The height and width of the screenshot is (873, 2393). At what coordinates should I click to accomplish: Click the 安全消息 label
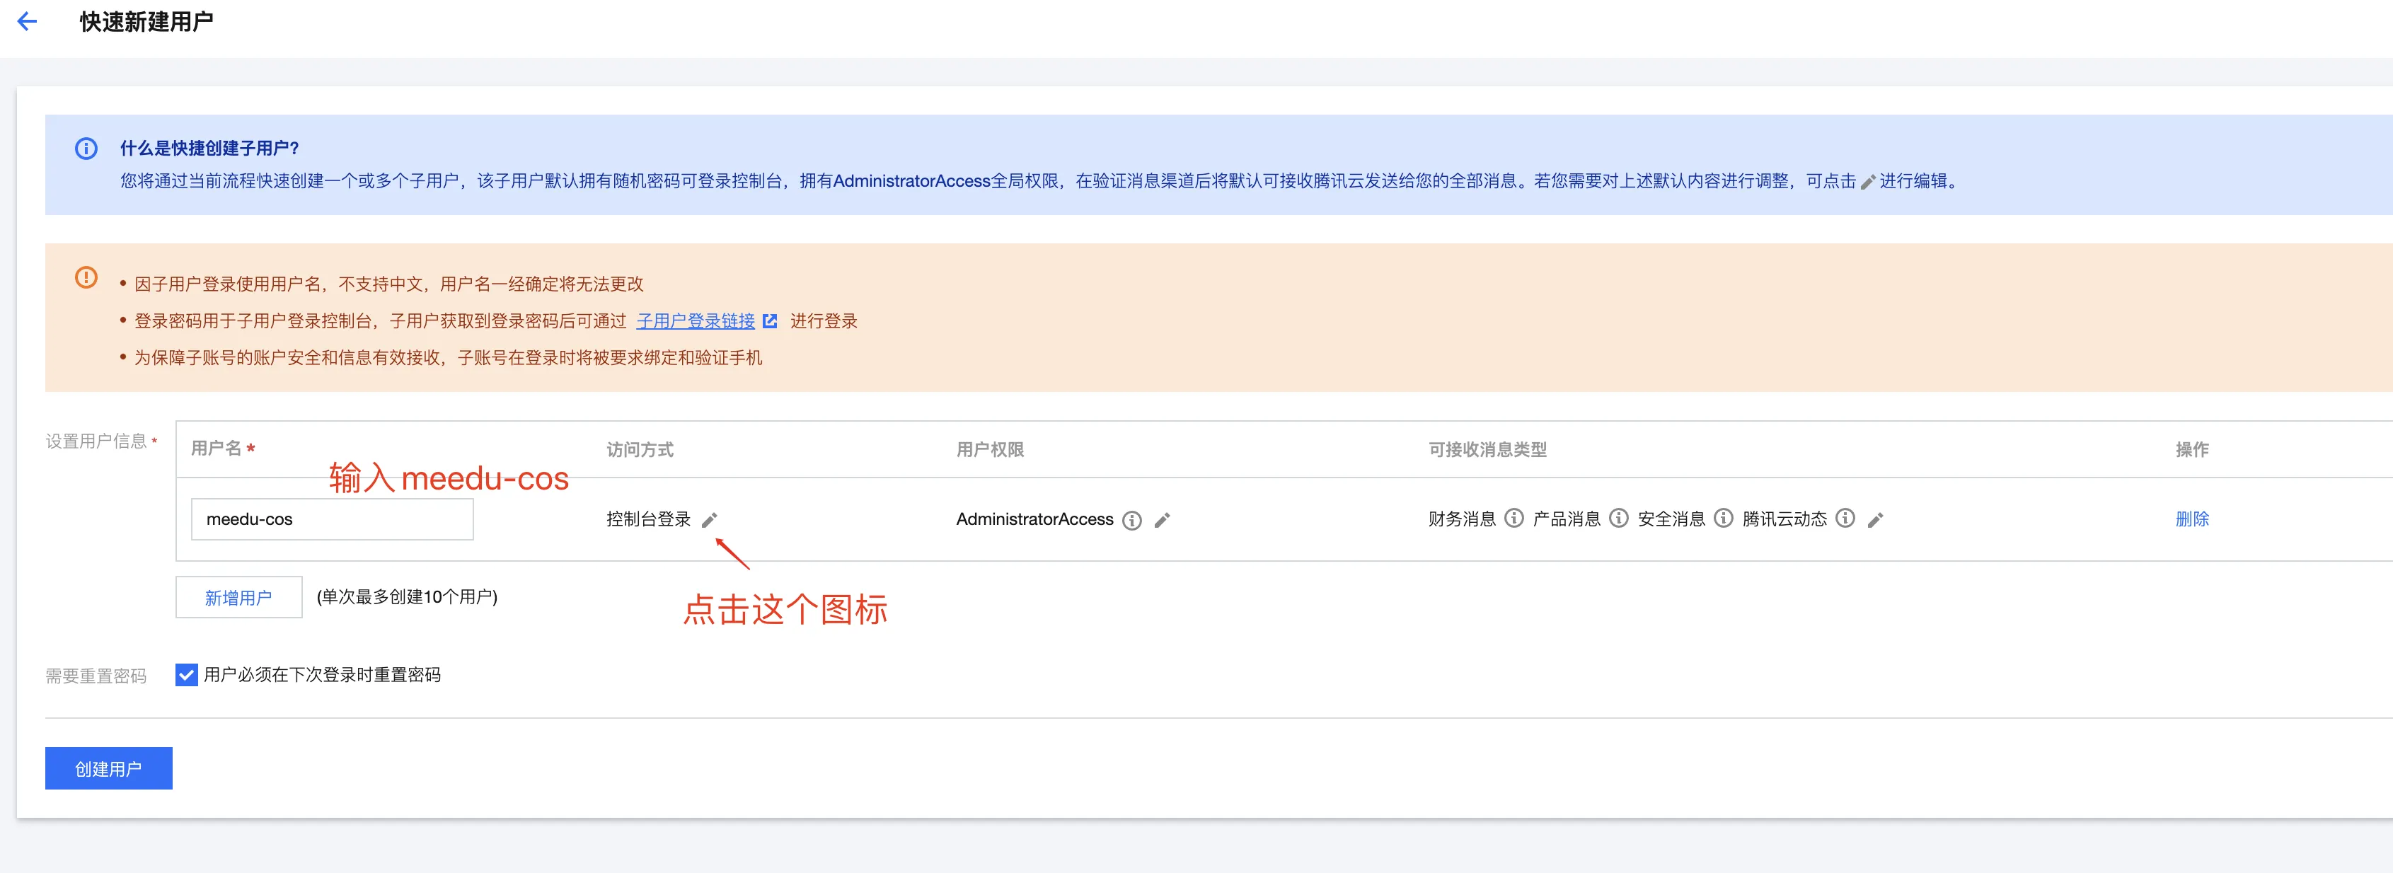tap(1672, 519)
